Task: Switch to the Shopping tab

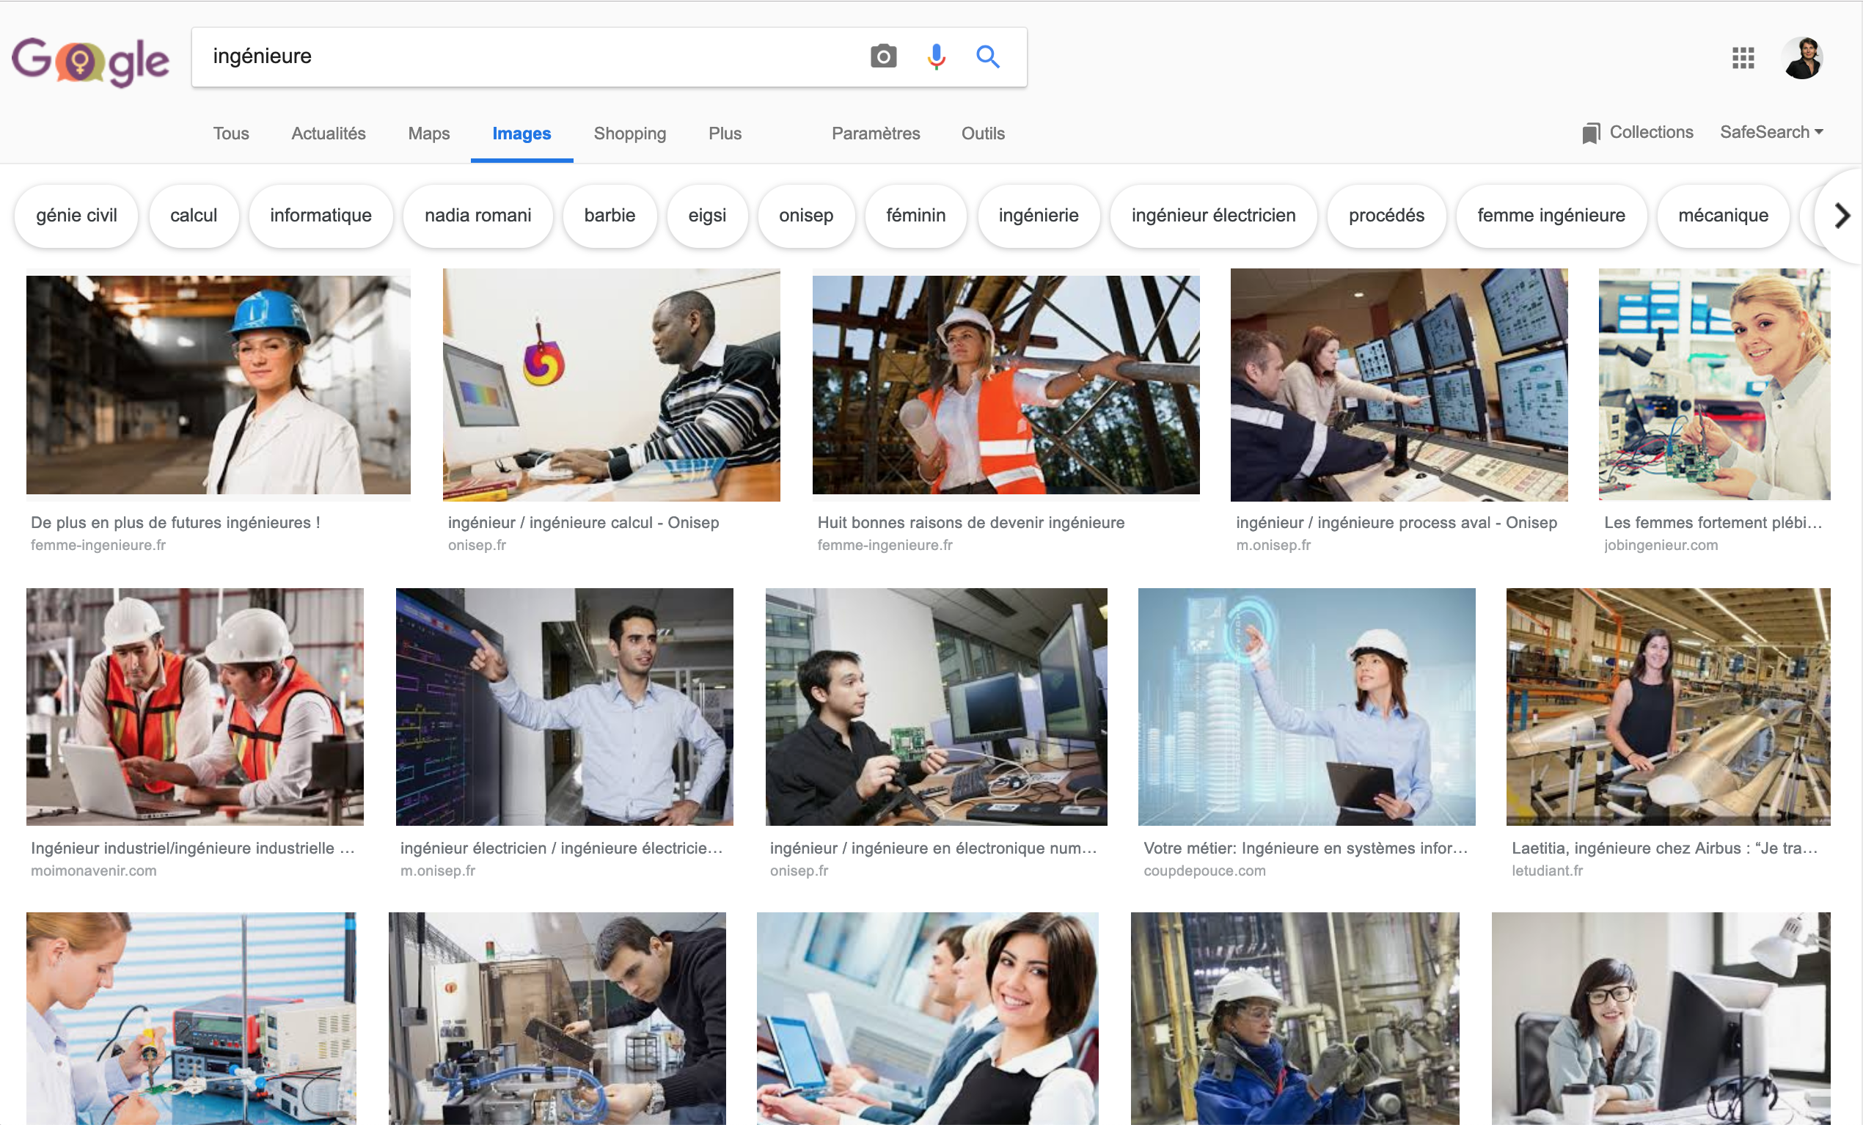Action: point(629,133)
